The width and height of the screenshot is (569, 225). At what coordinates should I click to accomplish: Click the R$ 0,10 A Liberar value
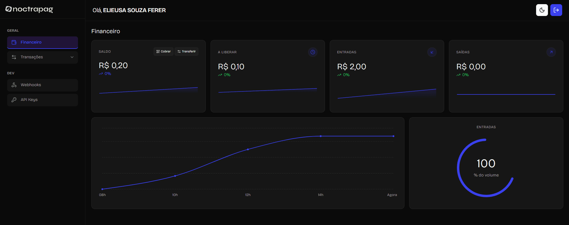pyautogui.click(x=231, y=67)
